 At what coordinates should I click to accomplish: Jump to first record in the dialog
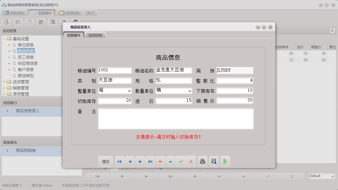tap(119, 161)
